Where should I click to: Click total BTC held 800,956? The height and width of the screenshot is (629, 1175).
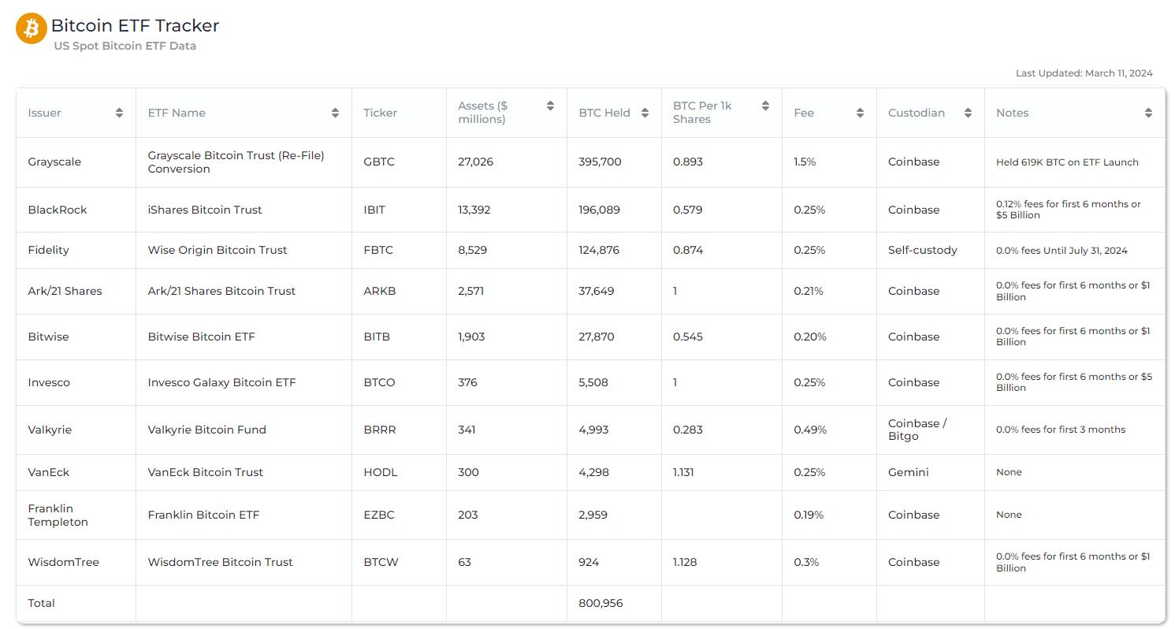point(601,603)
